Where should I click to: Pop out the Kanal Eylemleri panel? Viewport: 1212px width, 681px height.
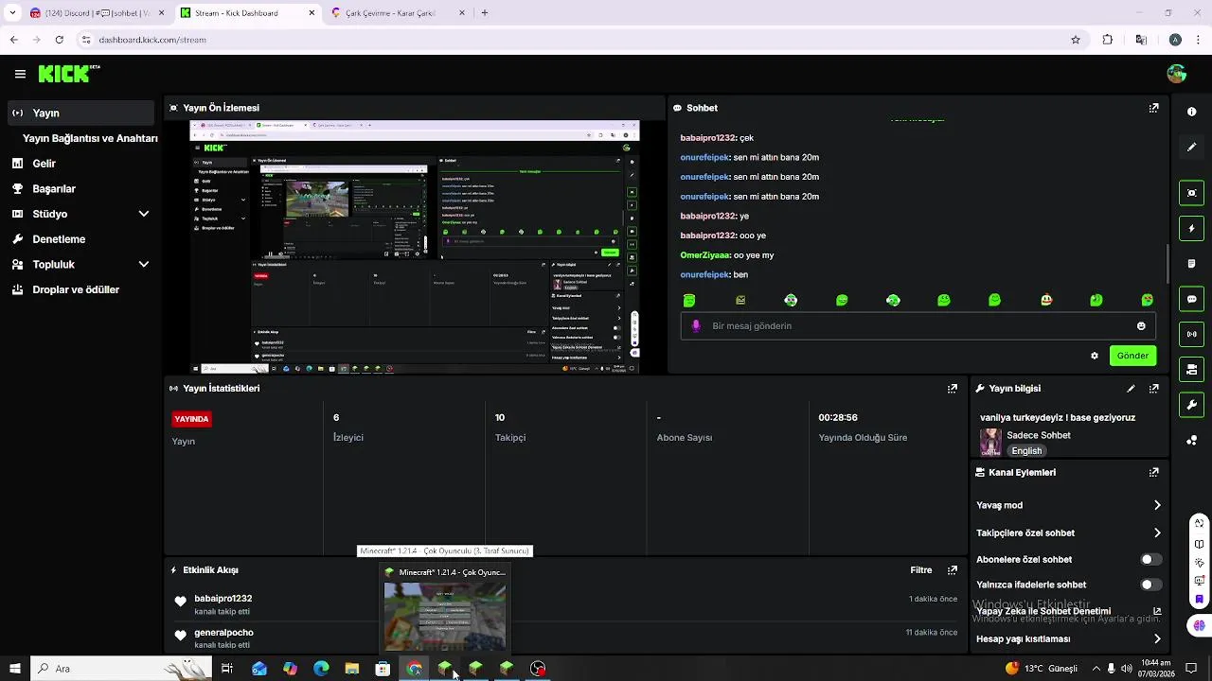tap(1153, 472)
